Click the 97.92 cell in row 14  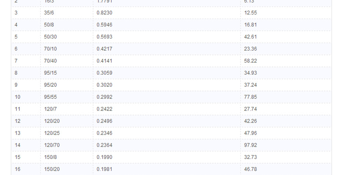286,145
